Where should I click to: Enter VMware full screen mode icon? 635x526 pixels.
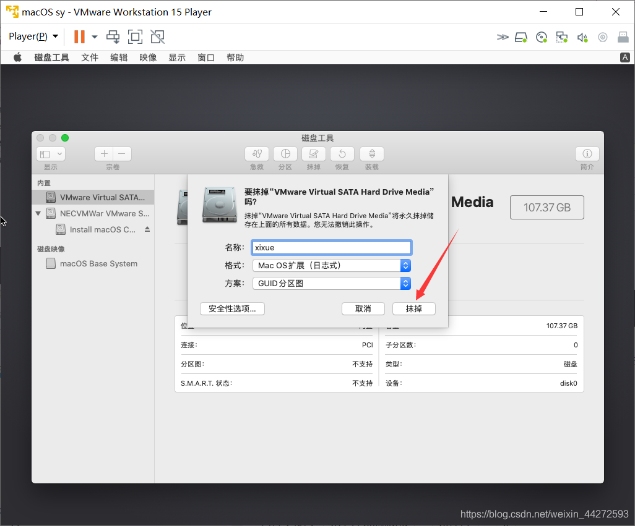[x=135, y=36]
